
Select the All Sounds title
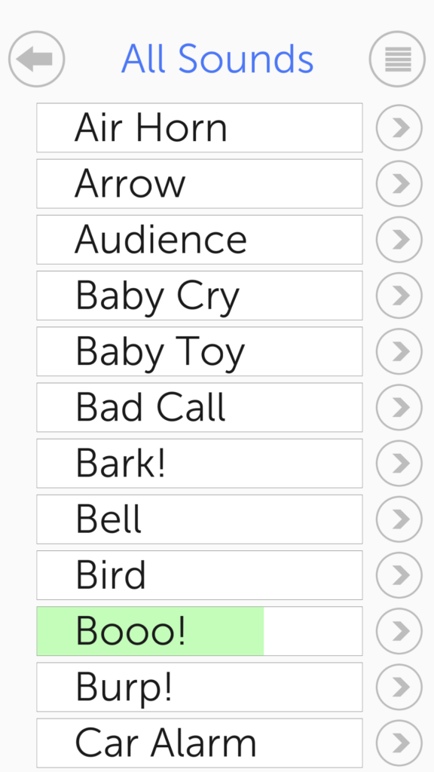click(x=218, y=59)
